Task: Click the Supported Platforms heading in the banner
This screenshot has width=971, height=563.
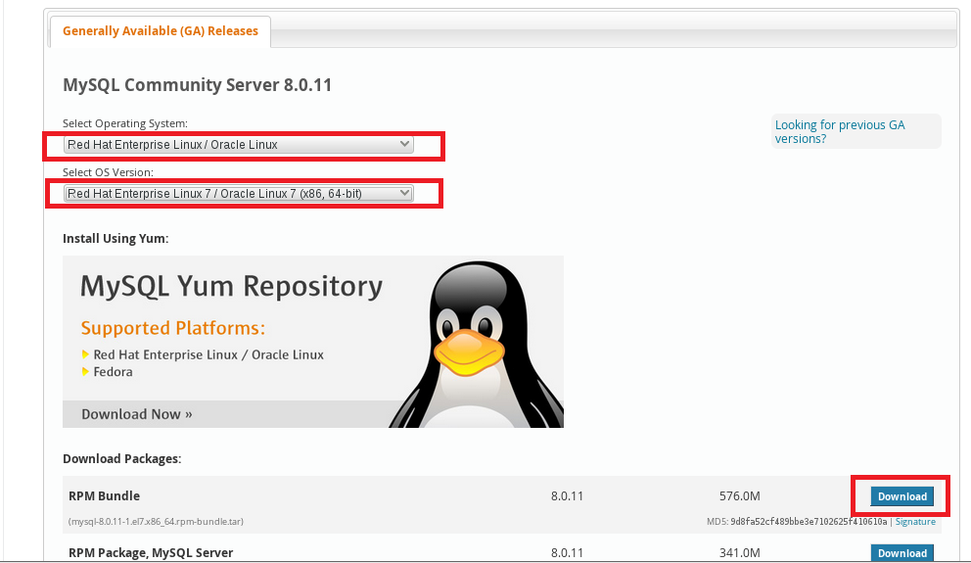Action: tap(173, 328)
